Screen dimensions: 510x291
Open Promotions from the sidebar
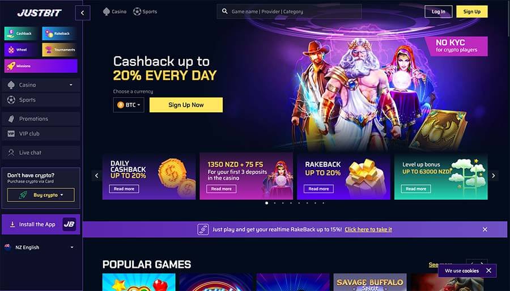click(x=41, y=119)
